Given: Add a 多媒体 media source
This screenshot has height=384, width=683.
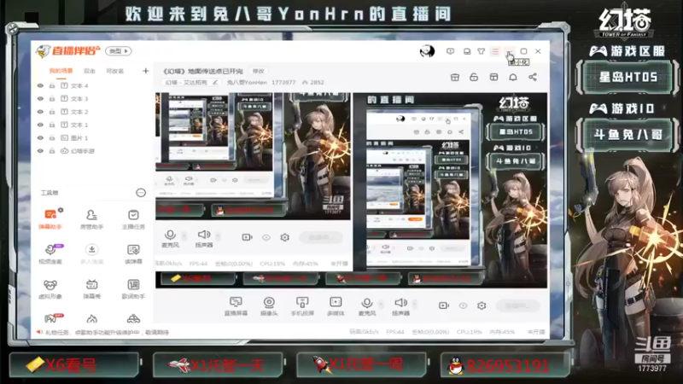Looking at the screenshot, I should pos(336,305).
